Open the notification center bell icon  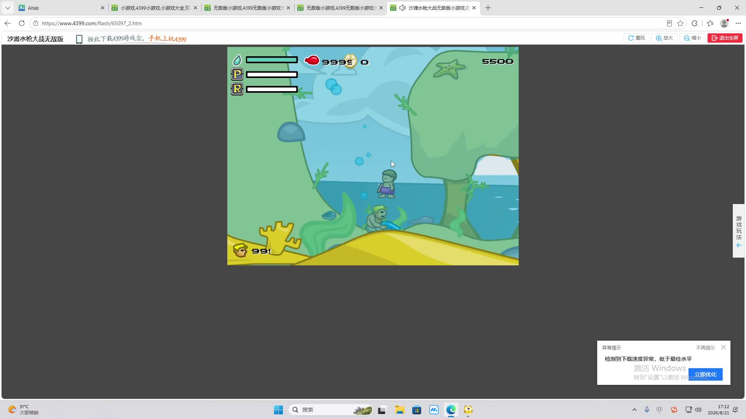tap(735, 410)
